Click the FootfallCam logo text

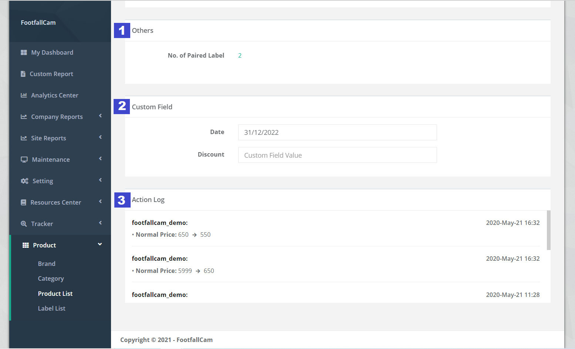[38, 23]
